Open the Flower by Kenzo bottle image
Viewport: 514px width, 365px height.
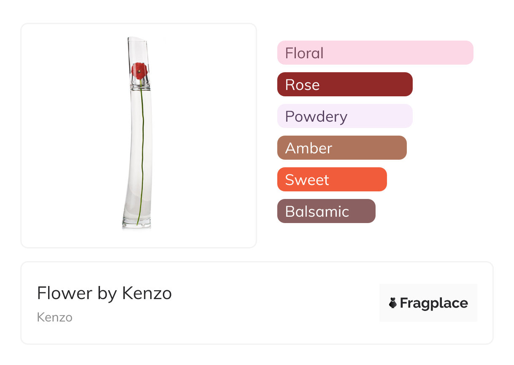(x=138, y=135)
